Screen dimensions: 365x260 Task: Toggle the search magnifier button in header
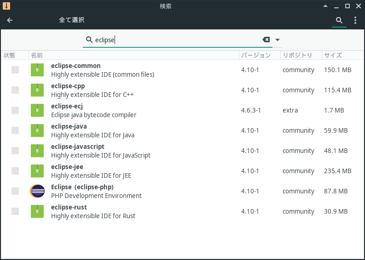coord(339,21)
